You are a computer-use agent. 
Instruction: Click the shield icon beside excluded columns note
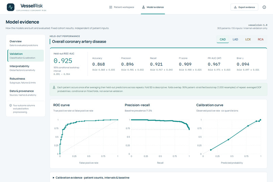click(x=10, y=105)
